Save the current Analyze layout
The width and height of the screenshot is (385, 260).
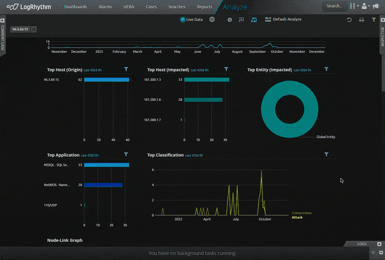pos(253,19)
